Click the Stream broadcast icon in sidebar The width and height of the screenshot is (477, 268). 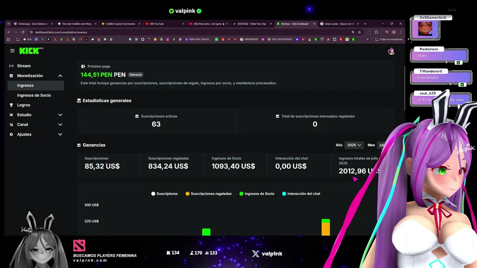pos(11,66)
